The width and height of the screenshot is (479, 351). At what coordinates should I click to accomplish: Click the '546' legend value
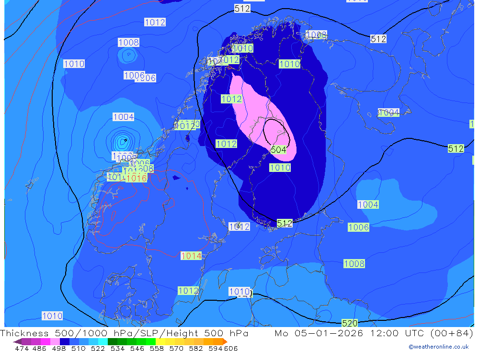tap(137, 348)
